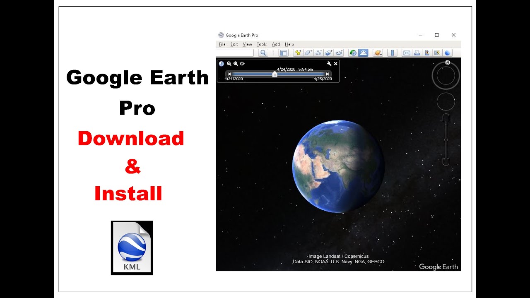
Task: Open the Tools menu
Action: pyautogui.click(x=262, y=44)
